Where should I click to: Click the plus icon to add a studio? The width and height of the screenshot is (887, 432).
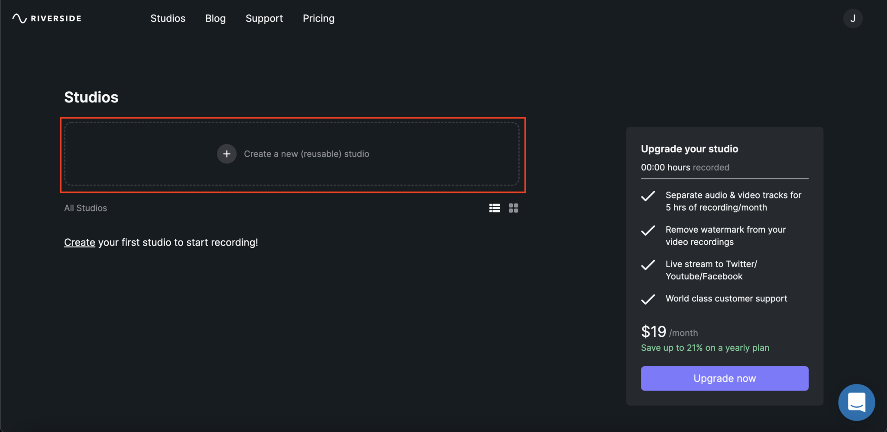click(x=227, y=154)
